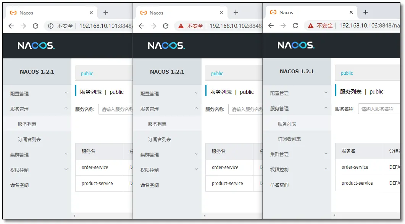Click the NACOS logo in the 192.168.10.101 window

pos(36,46)
